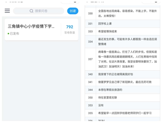Click the 没有 answer in row 353
The image size is (164, 123).
pos(101,105)
